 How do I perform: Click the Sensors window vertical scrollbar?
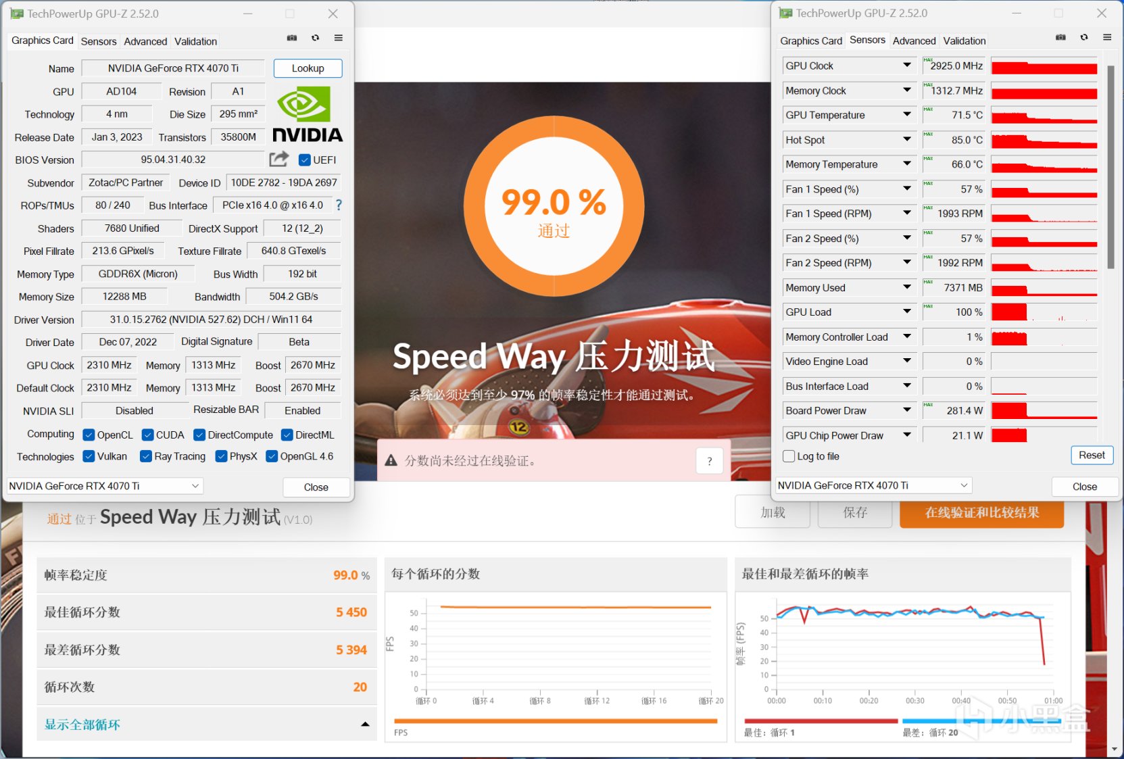coord(1110,167)
